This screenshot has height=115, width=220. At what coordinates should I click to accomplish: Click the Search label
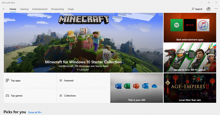tap(199, 9)
